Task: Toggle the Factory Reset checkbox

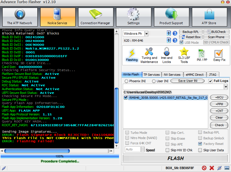Action: [x=200, y=144]
